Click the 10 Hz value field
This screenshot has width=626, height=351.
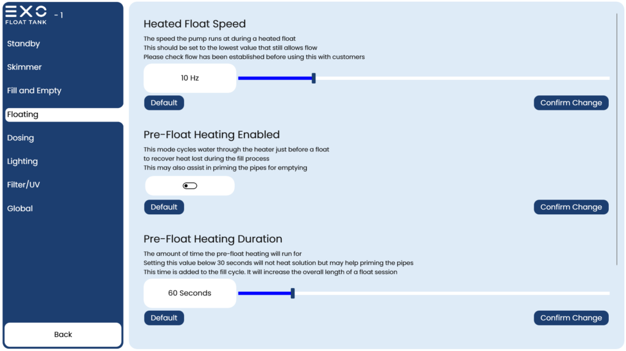click(190, 78)
